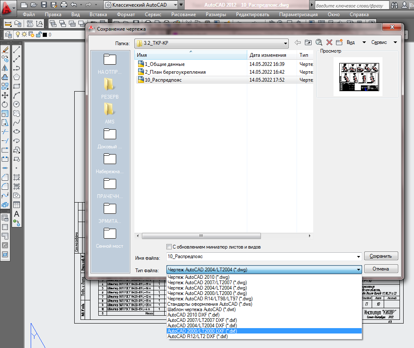Open quick access toolbar customize arrow
This screenshot has height=348, width=414.
[x=181, y=5]
